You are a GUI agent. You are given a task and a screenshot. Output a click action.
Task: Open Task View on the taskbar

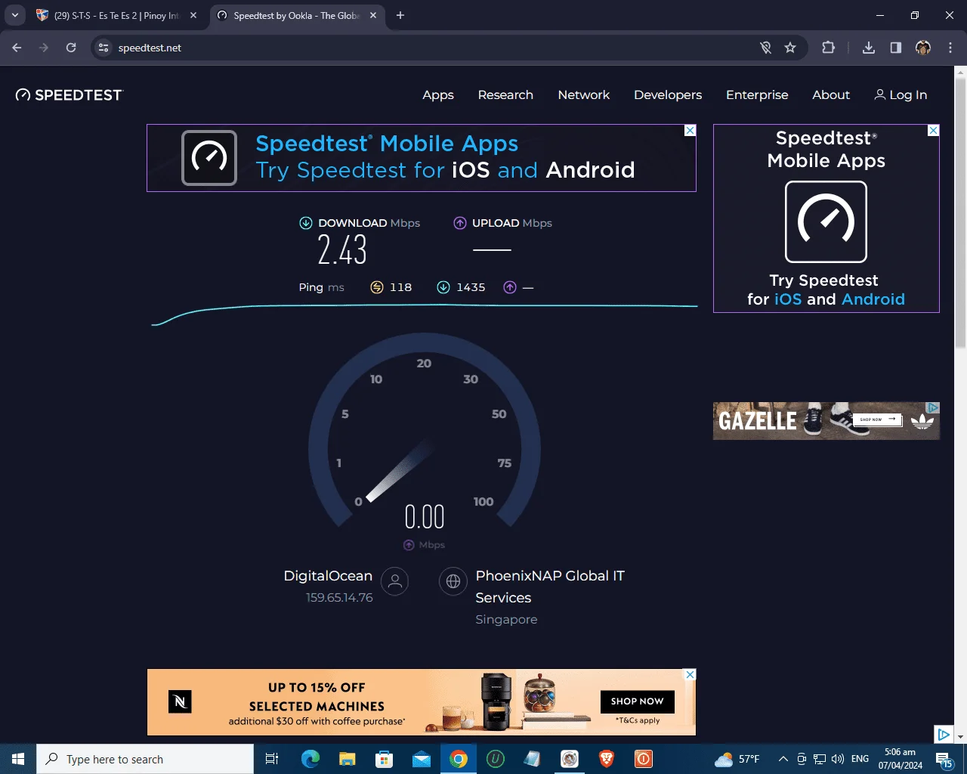coord(272,759)
